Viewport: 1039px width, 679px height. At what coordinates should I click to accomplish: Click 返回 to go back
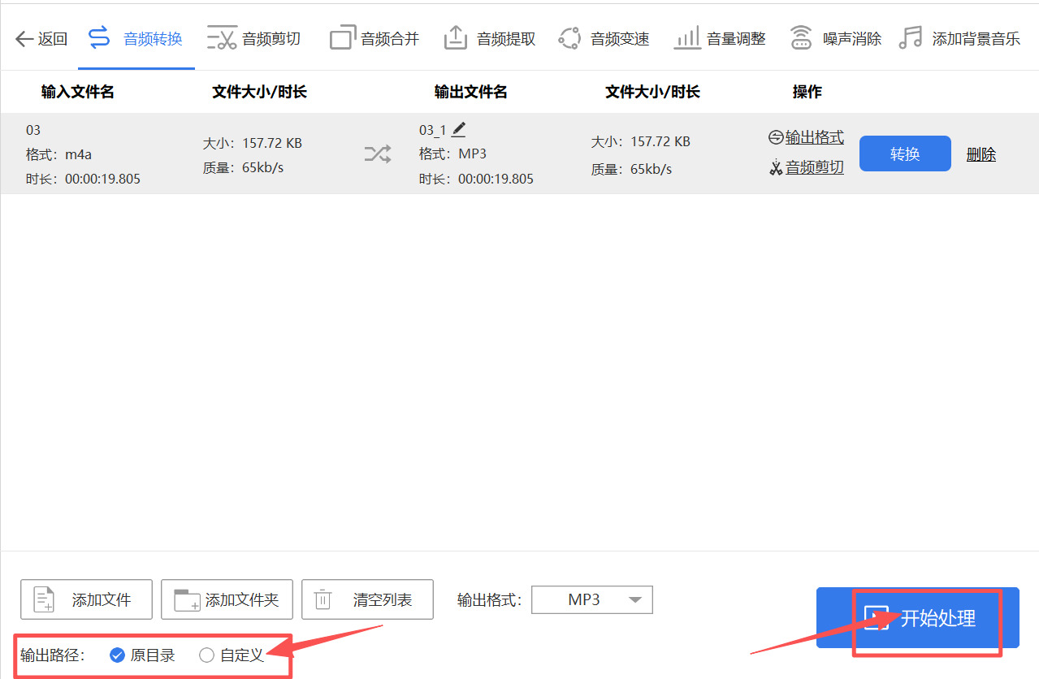tap(41, 37)
